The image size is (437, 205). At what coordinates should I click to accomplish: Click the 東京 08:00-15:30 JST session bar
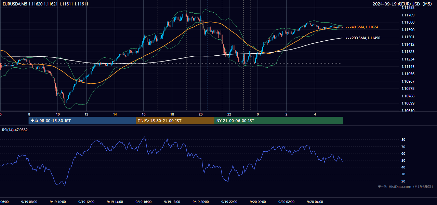[82, 121]
